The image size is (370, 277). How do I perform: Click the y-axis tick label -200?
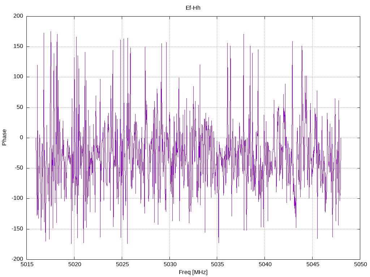click(17, 259)
